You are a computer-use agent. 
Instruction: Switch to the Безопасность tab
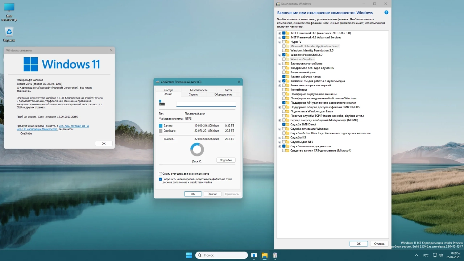pos(199,90)
